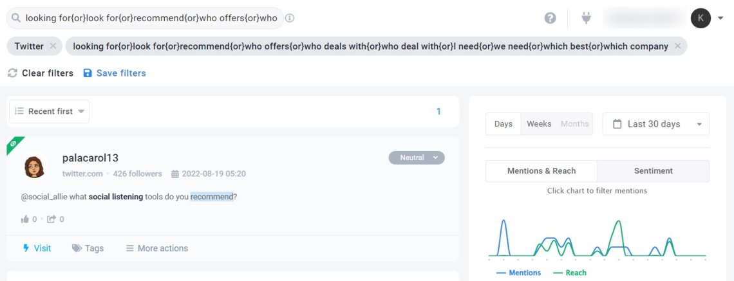Save filters with the disk icon
Image resolution: width=734 pixels, height=281 pixels.
(x=88, y=73)
